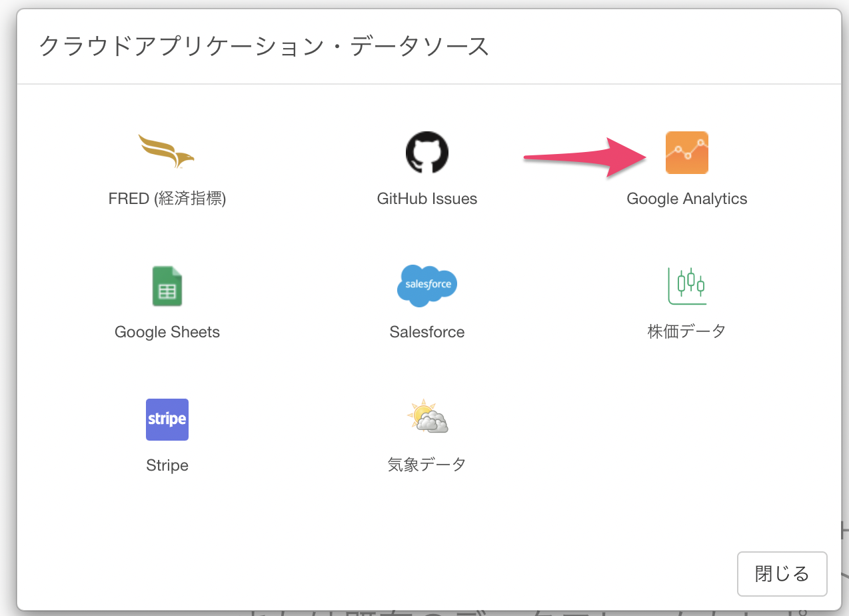Open the GitHub Issues octocat icon
This screenshot has height=616, width=849.
click(x=427, y=153)
